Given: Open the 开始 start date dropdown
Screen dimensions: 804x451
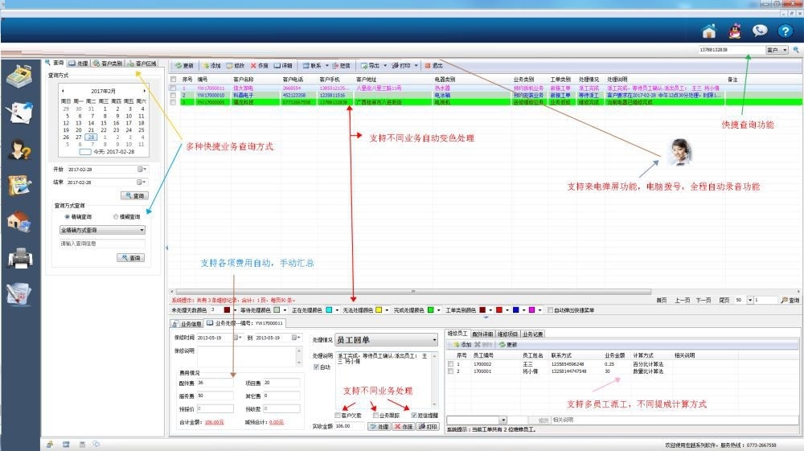Looking at the screenshot, I should 142,169.
